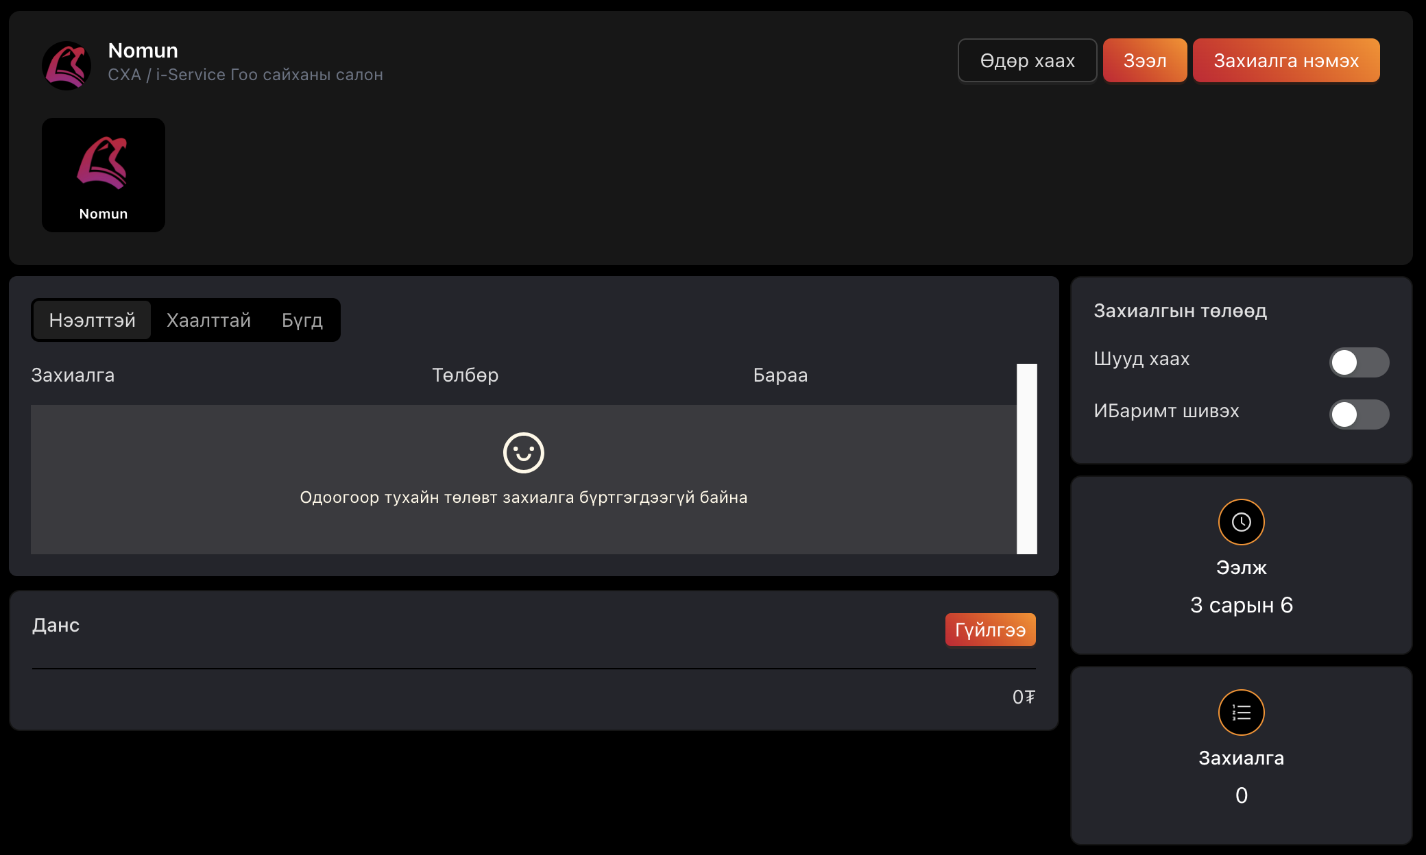Switch to the Хаалттай tab
The height and width of the screenshot is (855, 1426).
pos(208,320)
